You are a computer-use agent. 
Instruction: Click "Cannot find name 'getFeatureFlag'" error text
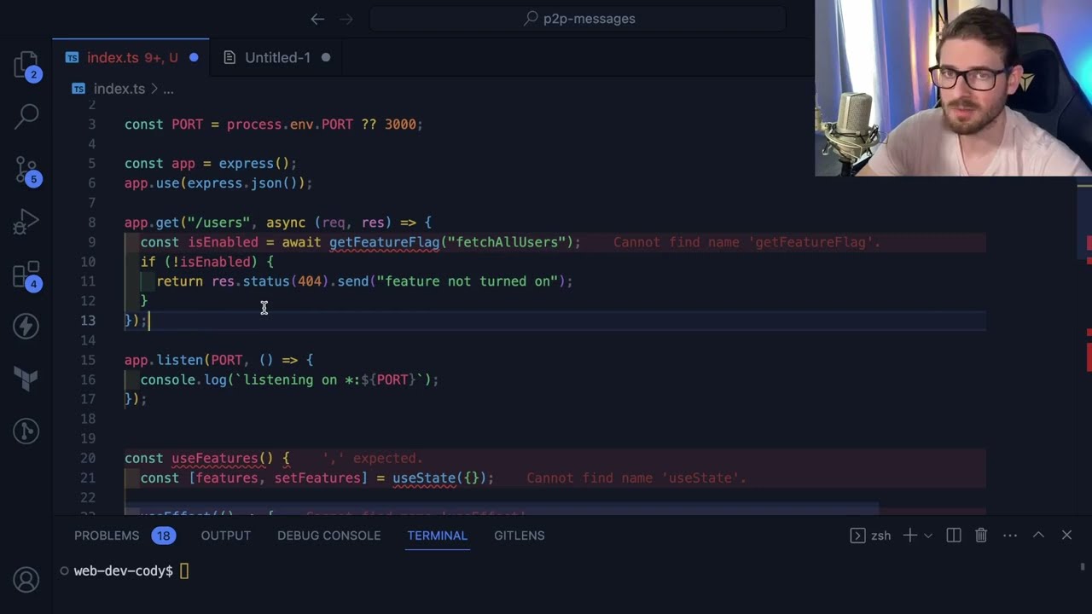tap(746, 242)
